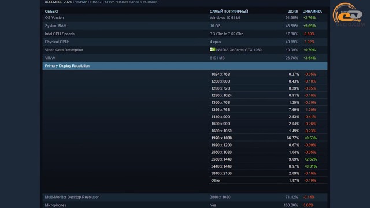Select the 4 cpus value
370x208 pixels.
(216, 42)
